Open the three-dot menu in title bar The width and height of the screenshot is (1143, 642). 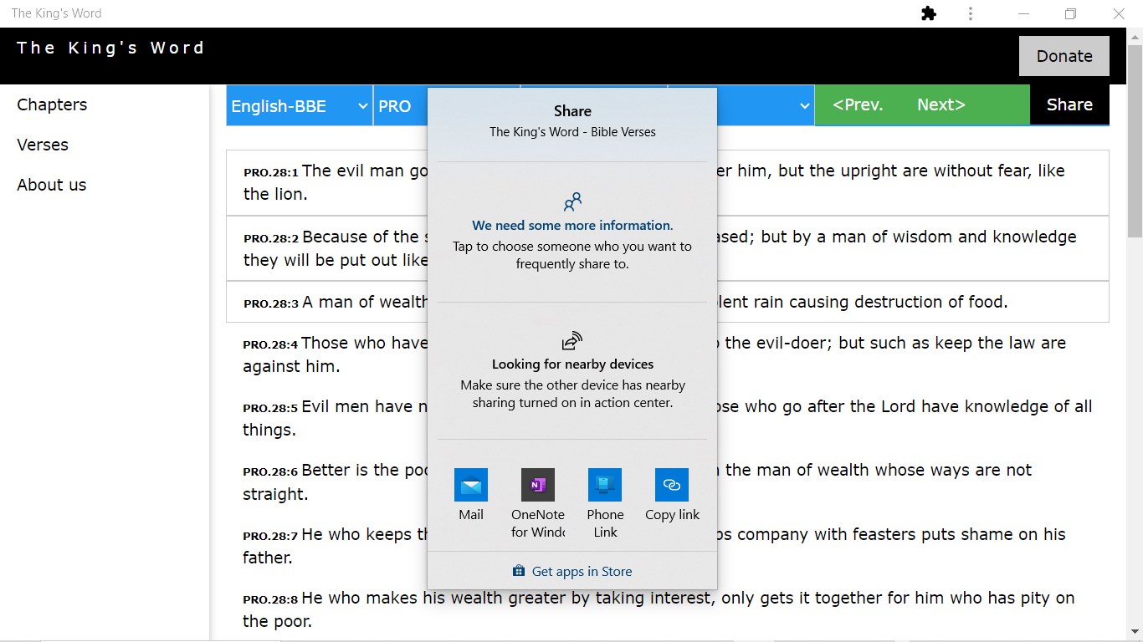pyautogui.click(x=971, y=13)
